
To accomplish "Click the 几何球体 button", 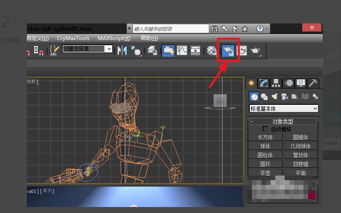I will 301,146.
